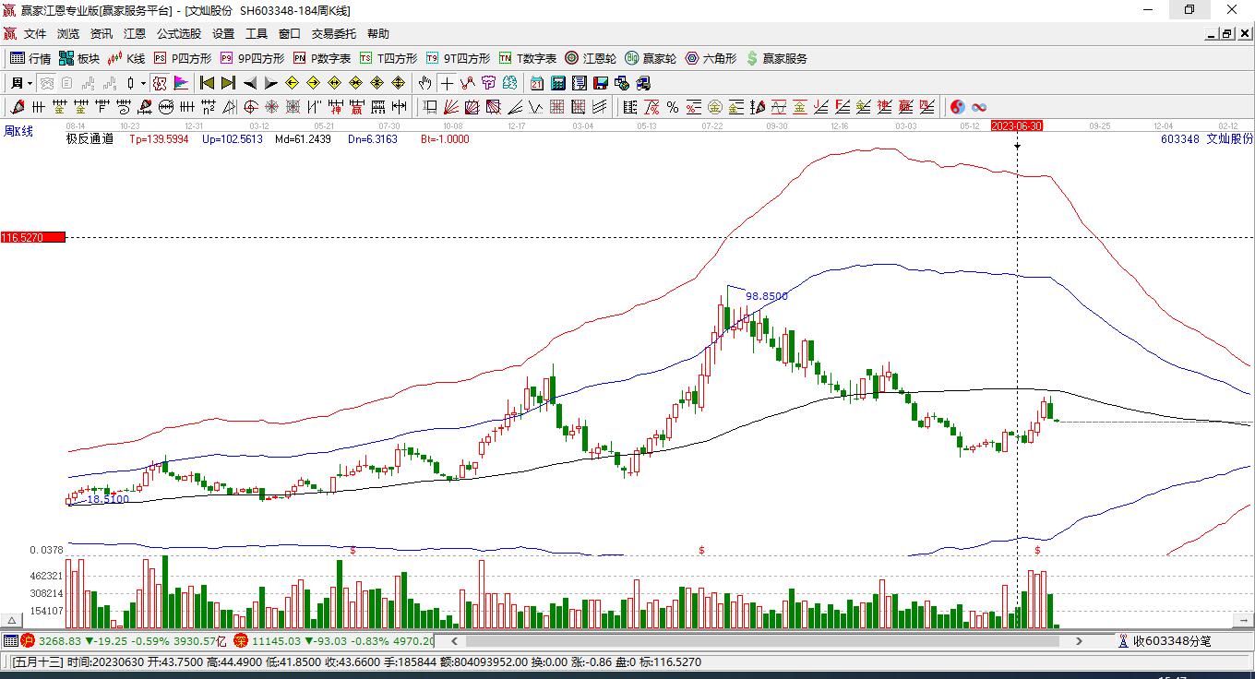This screenshot has height=679, width=1255.
Task: Open the 交易委托 menu
Action: tap(334, 34)
